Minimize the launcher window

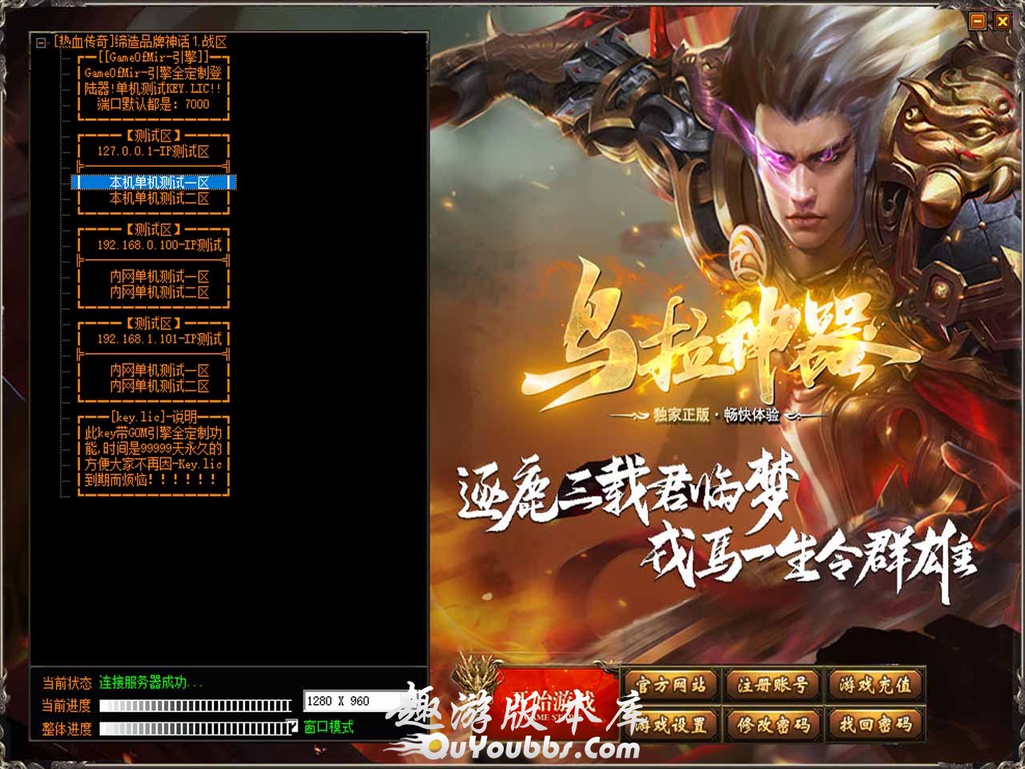pyautogui.click(x=977, y=22)
